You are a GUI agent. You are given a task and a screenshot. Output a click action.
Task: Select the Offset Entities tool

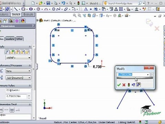[x=111, y=9]
